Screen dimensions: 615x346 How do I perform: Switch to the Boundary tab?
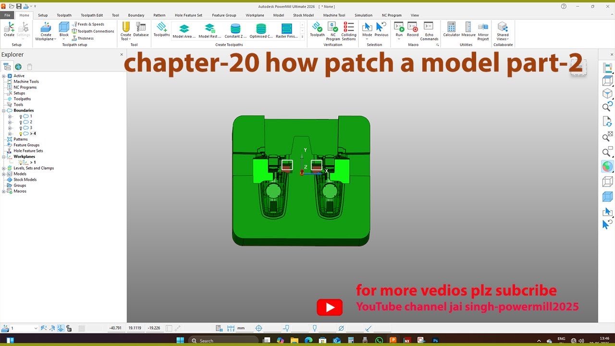[x=136, y=15]
